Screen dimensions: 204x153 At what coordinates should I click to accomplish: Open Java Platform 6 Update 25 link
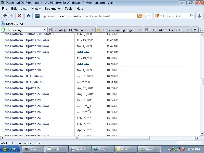point(22,130)
